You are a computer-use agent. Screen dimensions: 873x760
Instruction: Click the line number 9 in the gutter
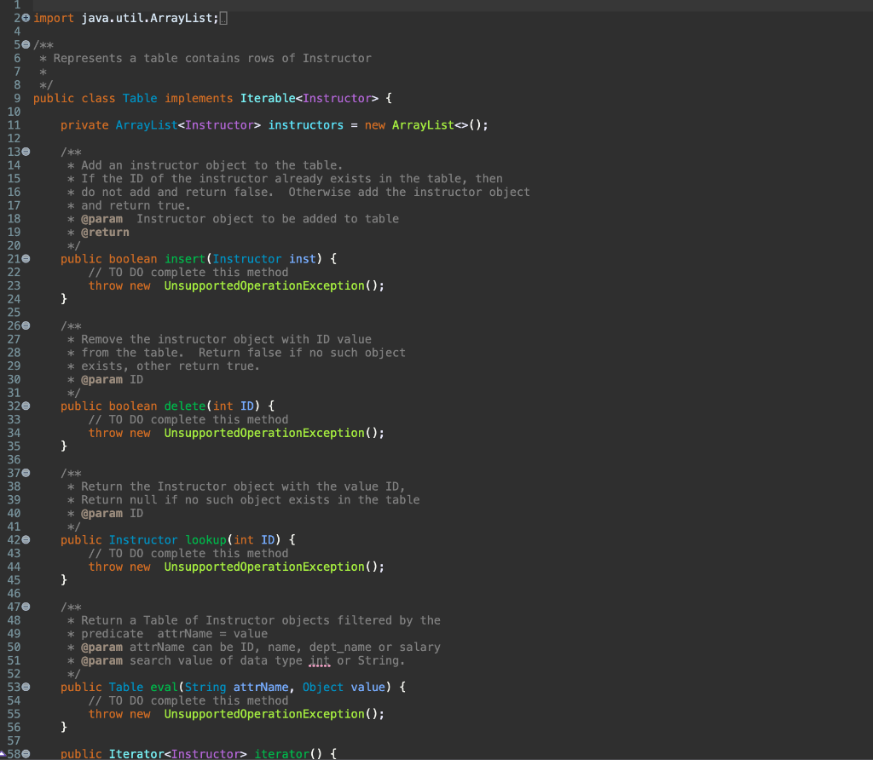16,98
